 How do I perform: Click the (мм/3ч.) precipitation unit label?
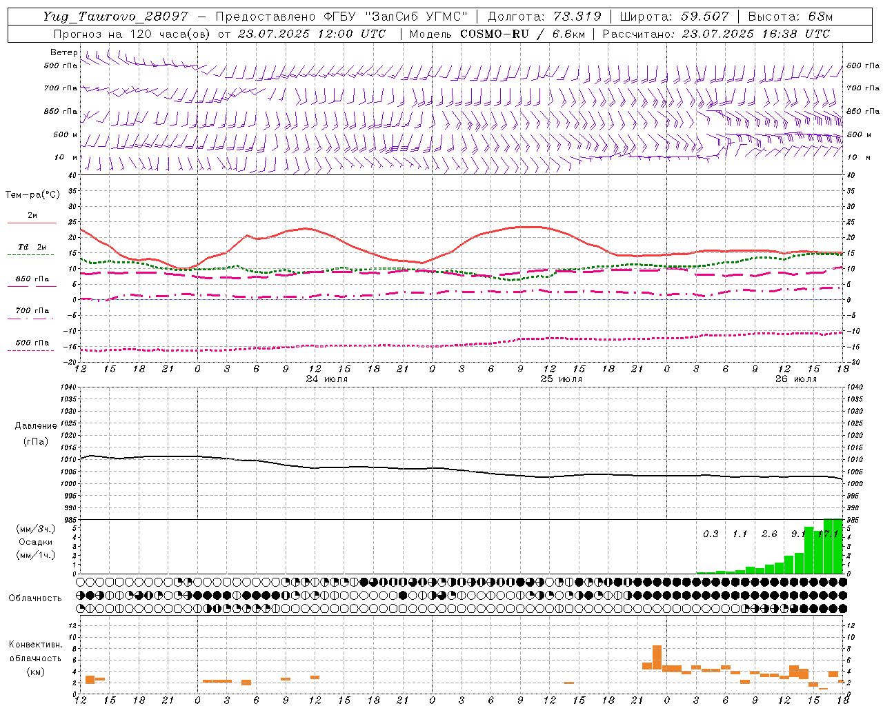(x=36, y=529)
